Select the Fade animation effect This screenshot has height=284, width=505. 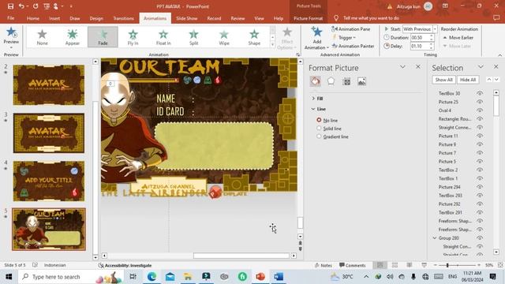click(x=103, y=37)
